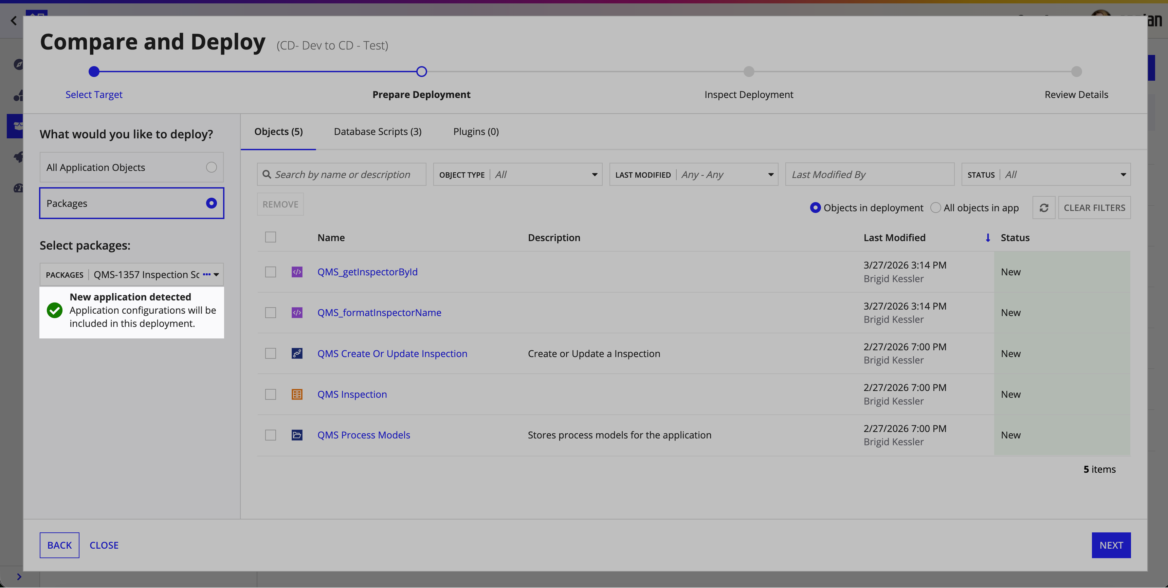Click the Last Modified By input field
The image size is (1168, 588).
click(x=870, y=174)
